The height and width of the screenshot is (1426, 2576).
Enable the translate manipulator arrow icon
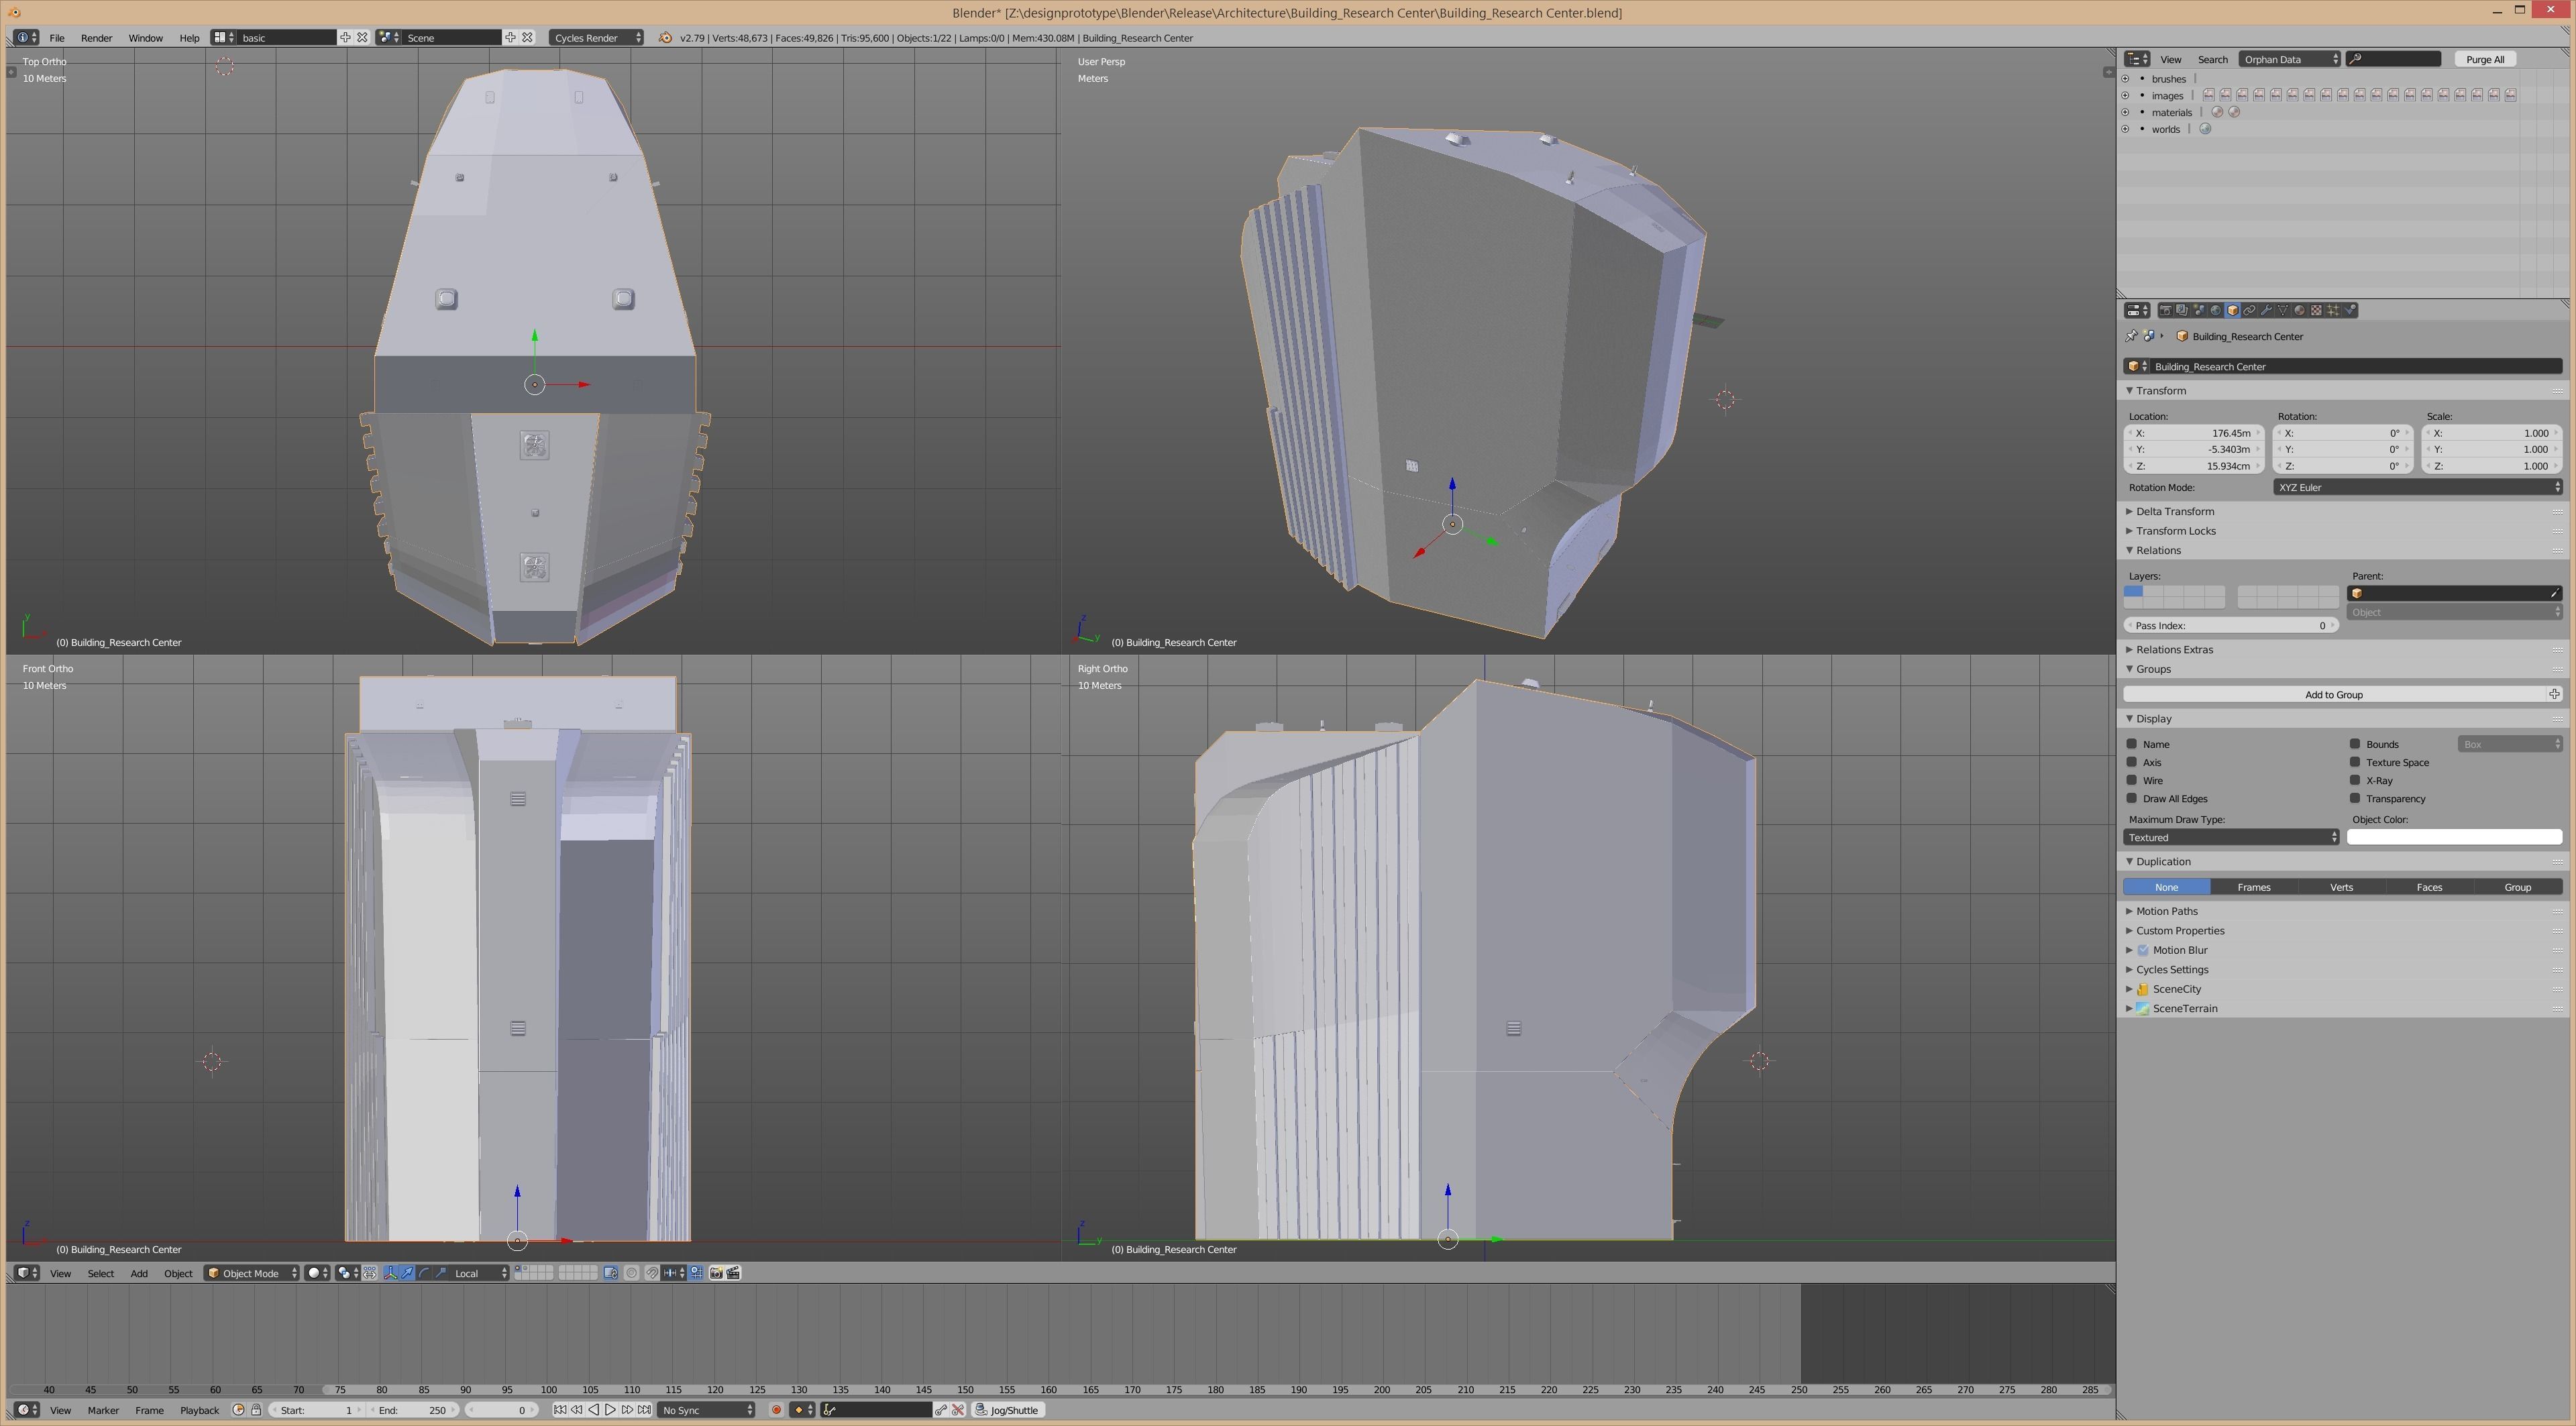tap(407, 1273)
